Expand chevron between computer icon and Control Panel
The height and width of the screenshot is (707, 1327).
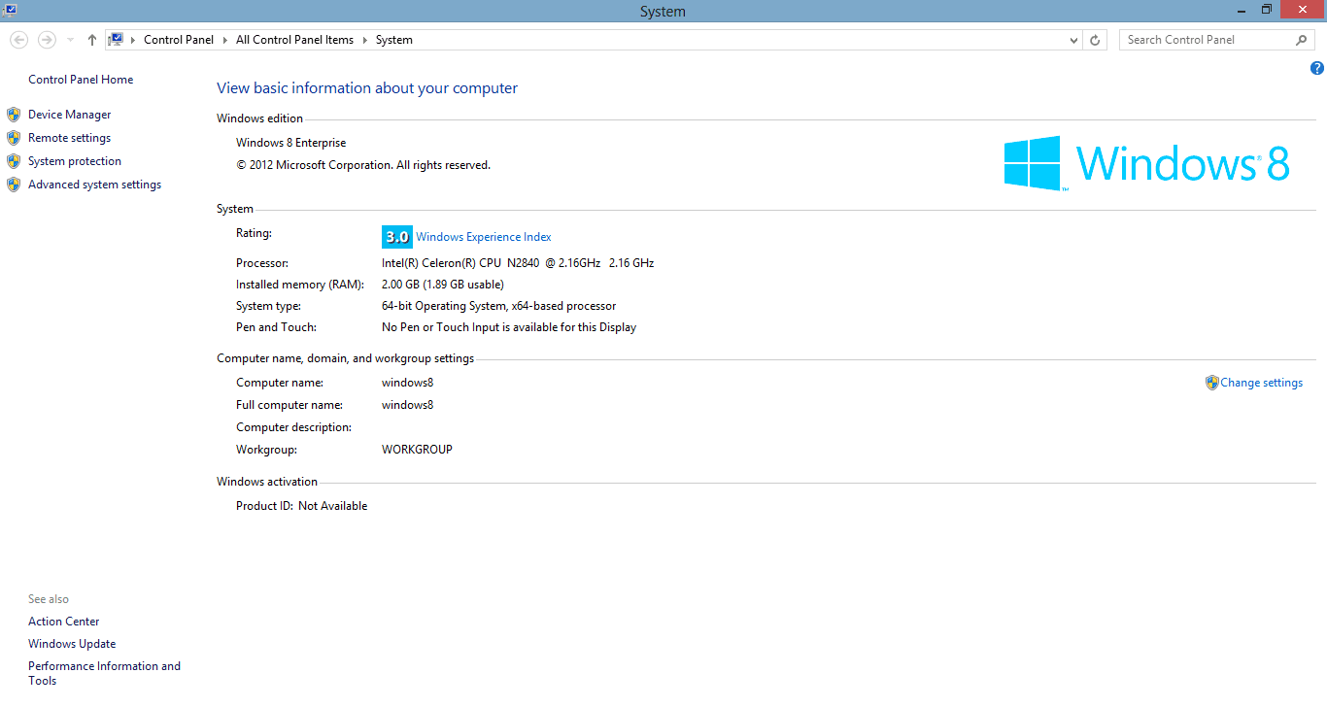pos(134,40)
